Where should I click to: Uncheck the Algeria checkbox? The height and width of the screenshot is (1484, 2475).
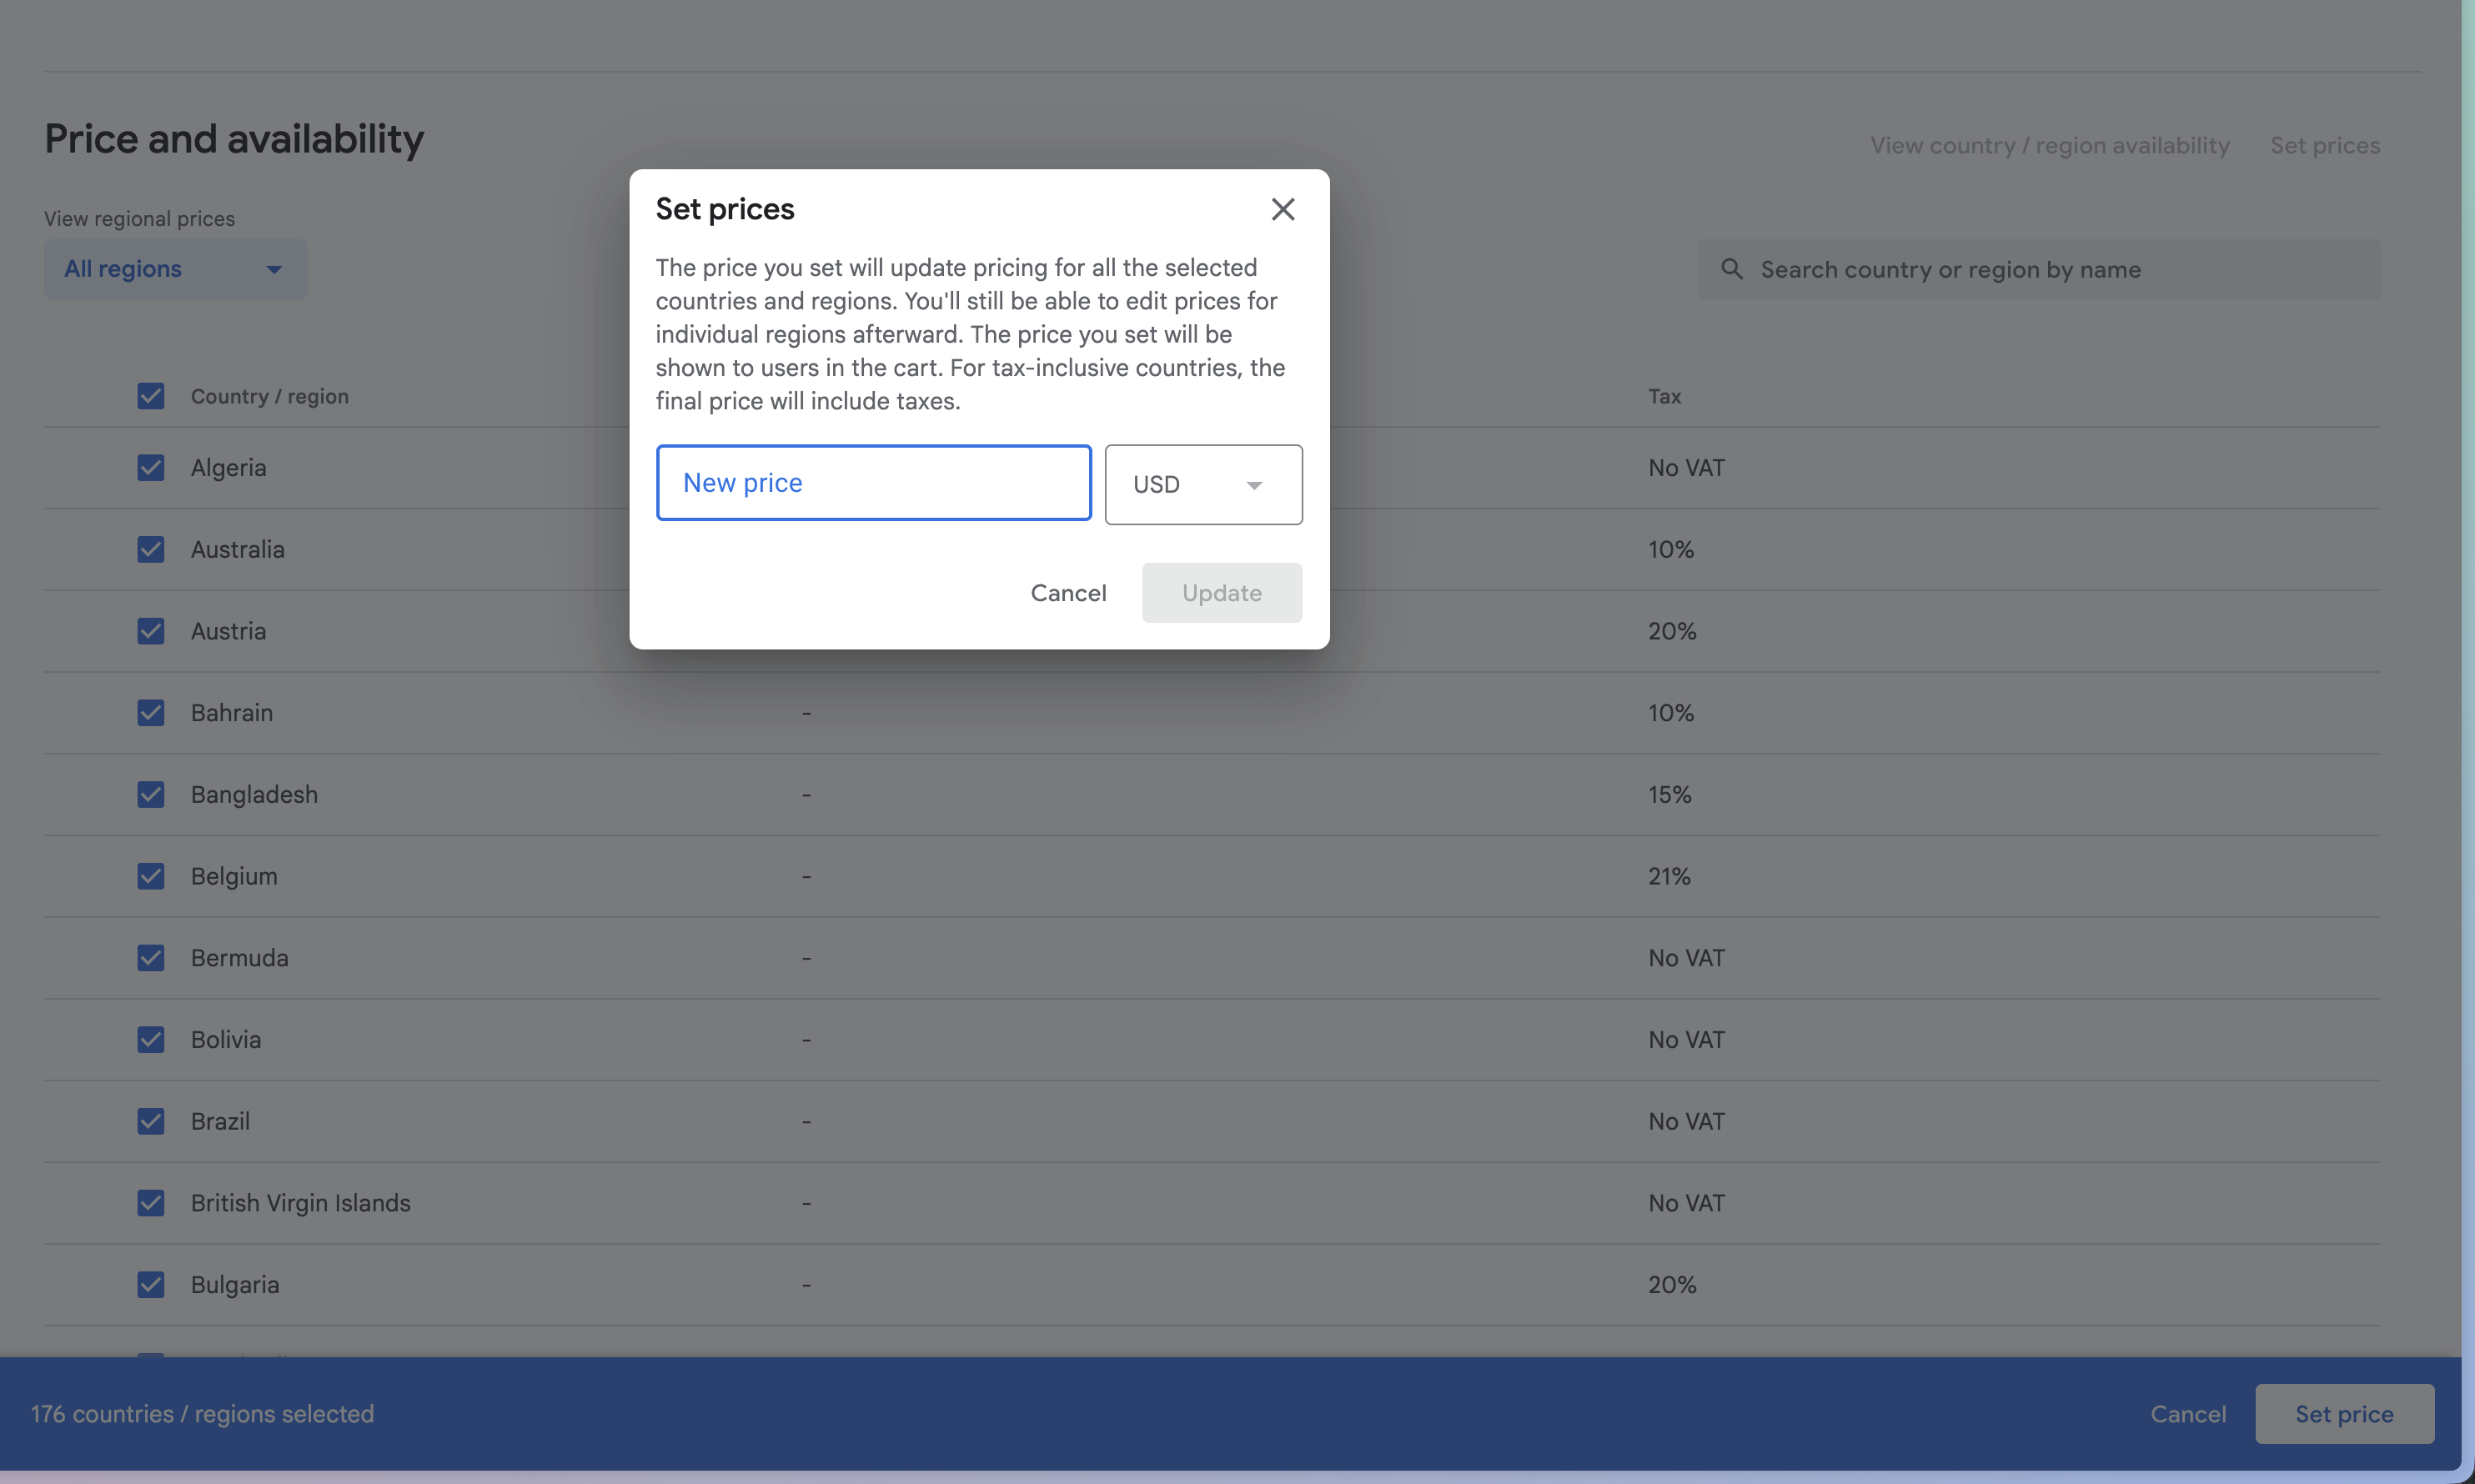pyautogui.click(x=151, y=468)
